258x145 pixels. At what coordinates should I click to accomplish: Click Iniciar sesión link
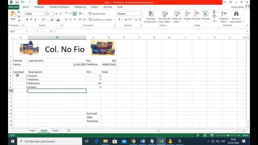[x=237, y=7]
